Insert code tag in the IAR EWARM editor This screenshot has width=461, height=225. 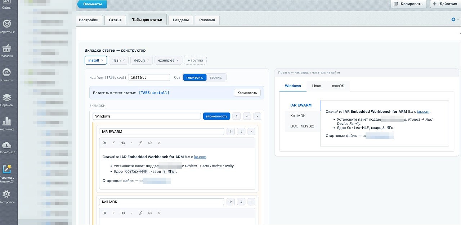click(x=150, y=143)
